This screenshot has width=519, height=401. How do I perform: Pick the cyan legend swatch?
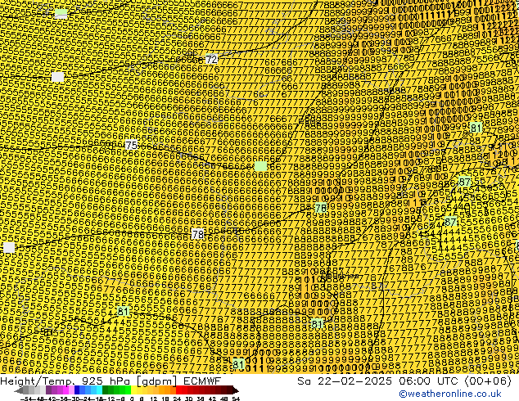99,390
